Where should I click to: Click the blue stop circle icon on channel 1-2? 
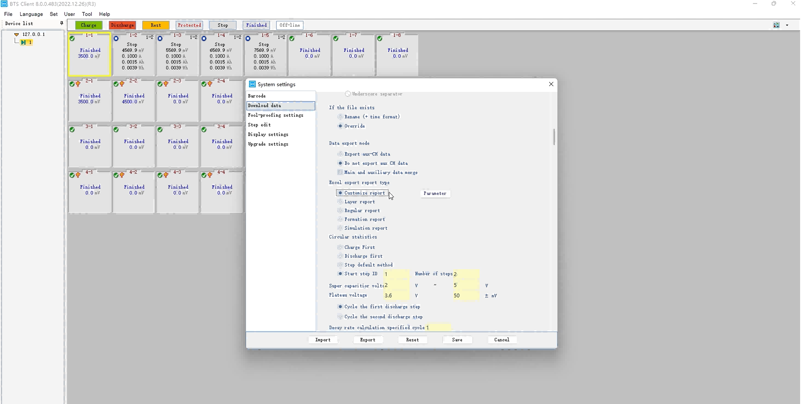[116, 39]
